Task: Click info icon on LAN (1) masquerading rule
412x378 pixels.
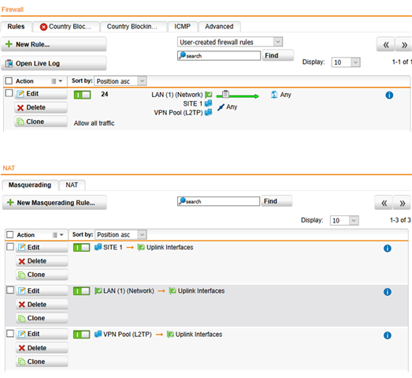Action: [388, 292]
